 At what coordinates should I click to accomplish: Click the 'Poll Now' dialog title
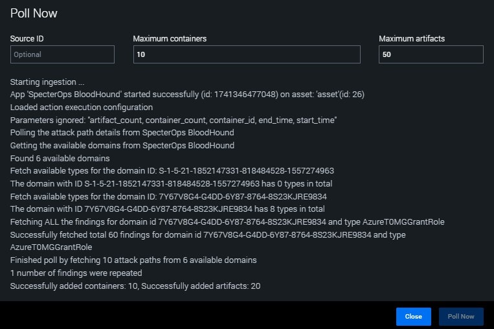coord(34,13)
